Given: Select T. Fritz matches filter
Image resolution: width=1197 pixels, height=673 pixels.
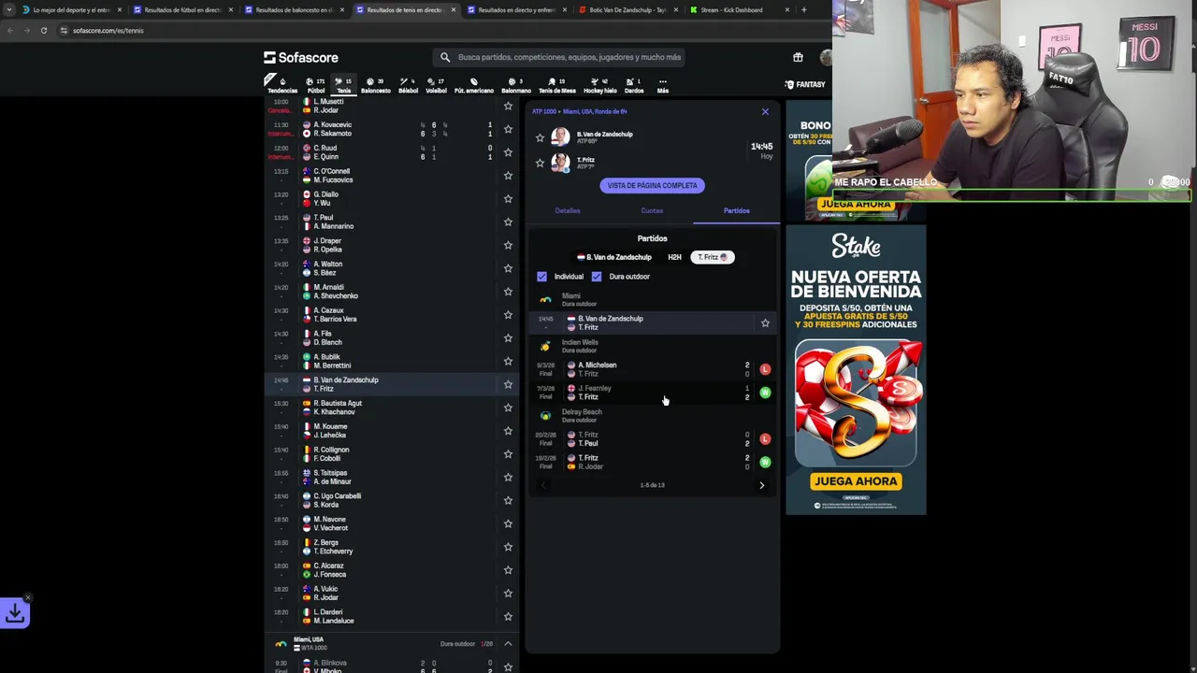Looking at the screenshot, I should point(713,257).
